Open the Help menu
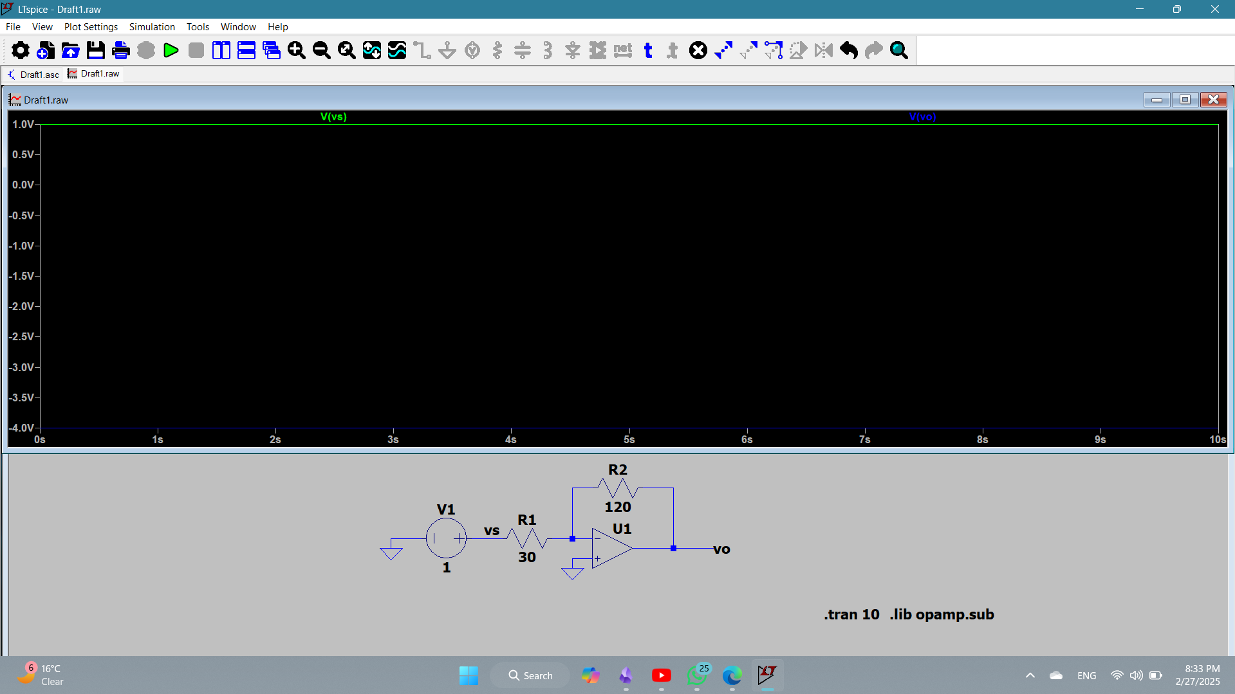 [x=278, y=27]
